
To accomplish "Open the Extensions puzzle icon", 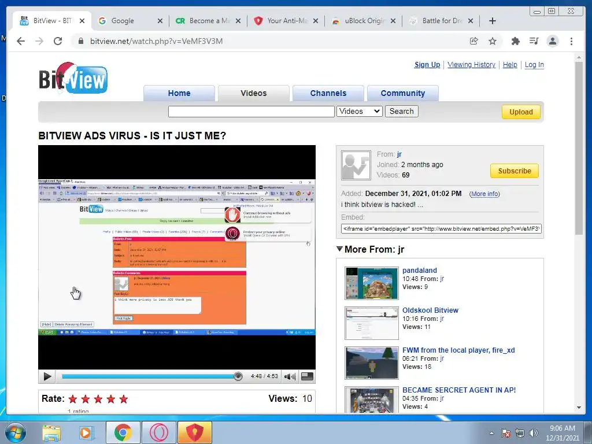I will coord(515,41).
